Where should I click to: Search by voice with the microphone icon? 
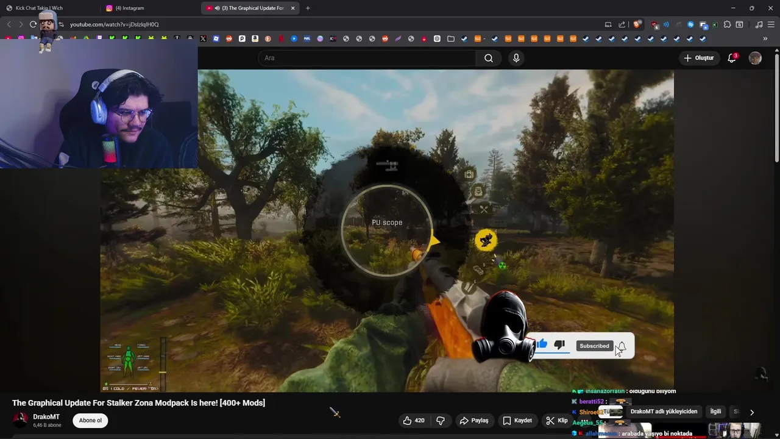coord(516,58)
